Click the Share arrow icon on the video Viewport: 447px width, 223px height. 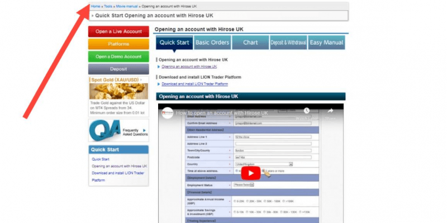pos(330,111)
